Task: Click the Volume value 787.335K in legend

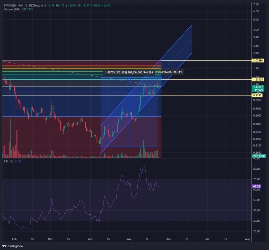Action: [28, 9]
